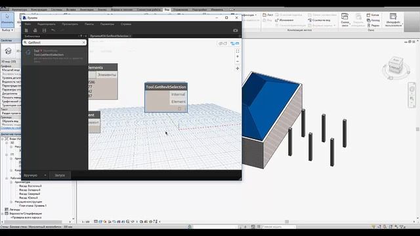
Task: Click the Tool.GetRevitSelection node header
Action: click(166, 87)
